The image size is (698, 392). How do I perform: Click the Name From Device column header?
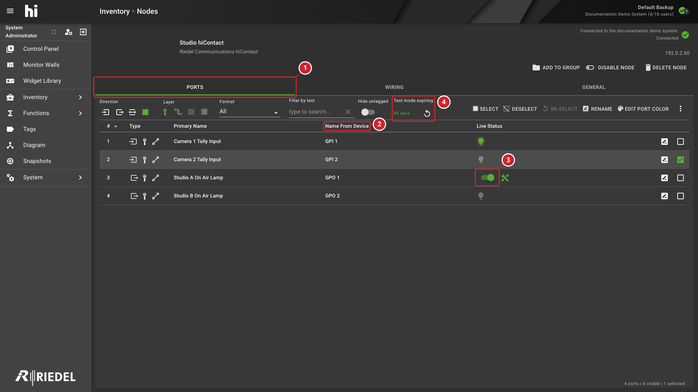tap(347, 126)
